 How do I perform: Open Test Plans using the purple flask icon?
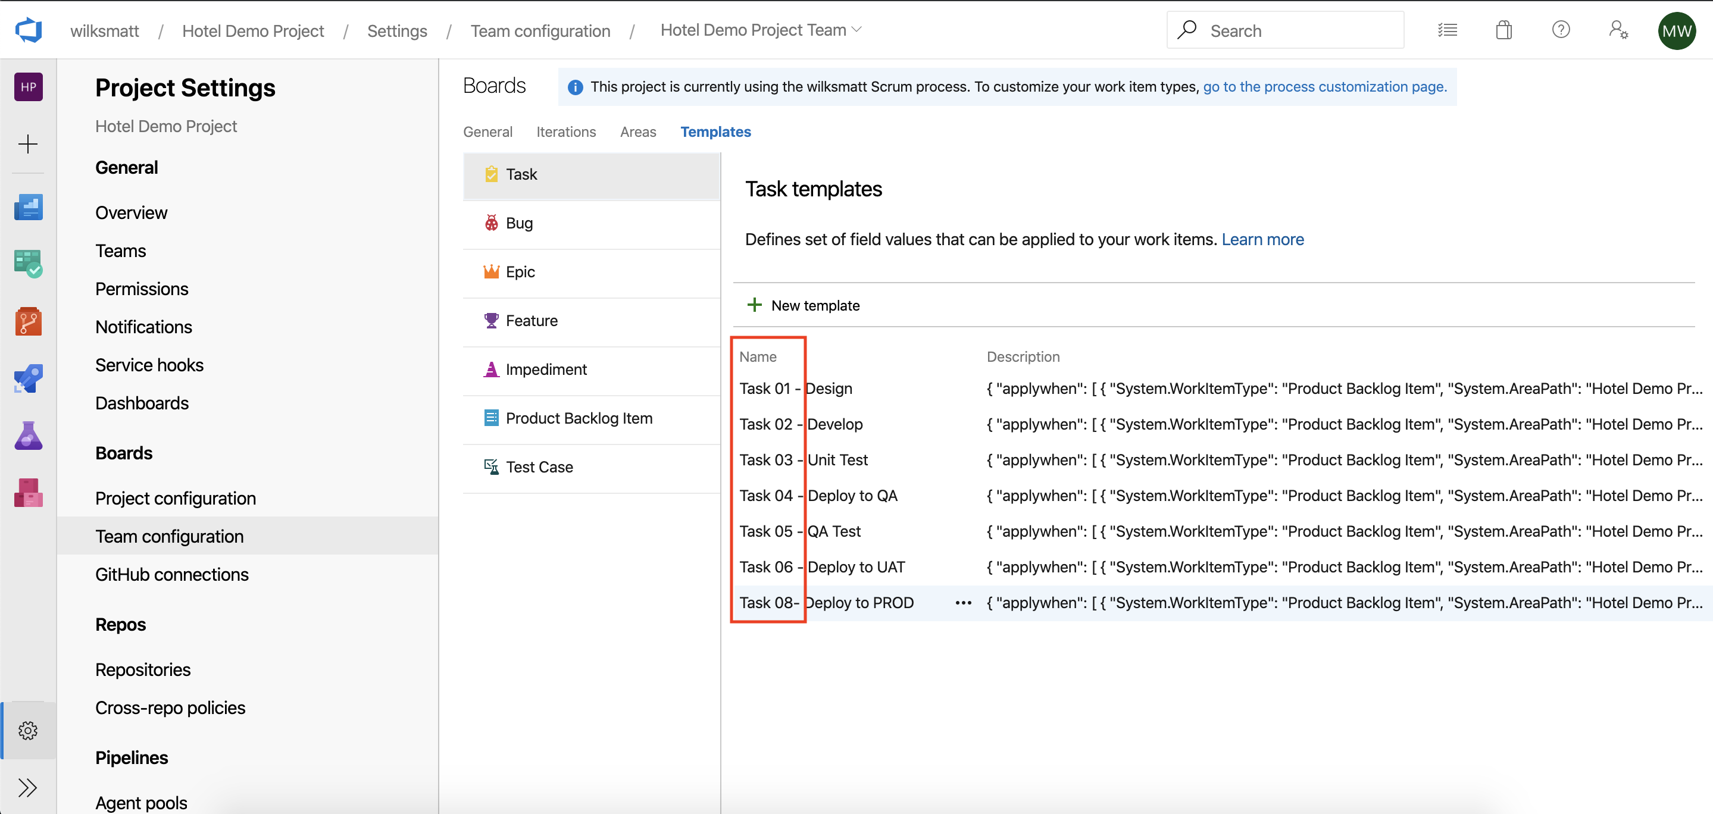(28, 436)
